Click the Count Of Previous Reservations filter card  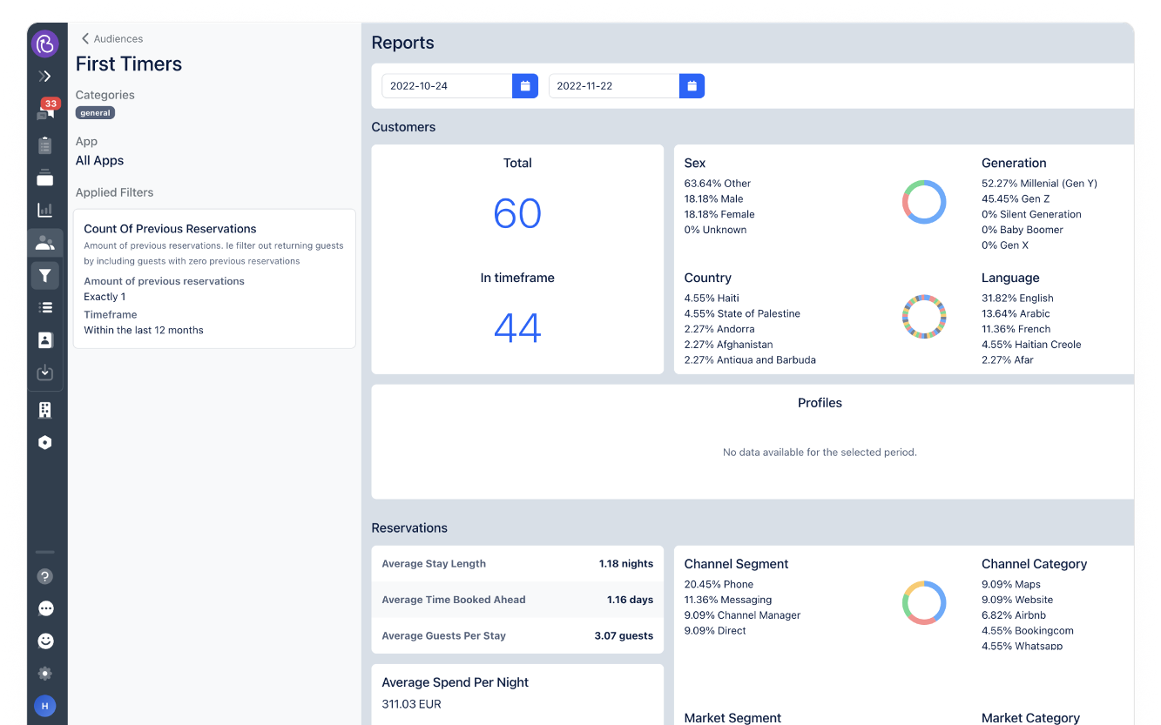[x=214, y=279]
